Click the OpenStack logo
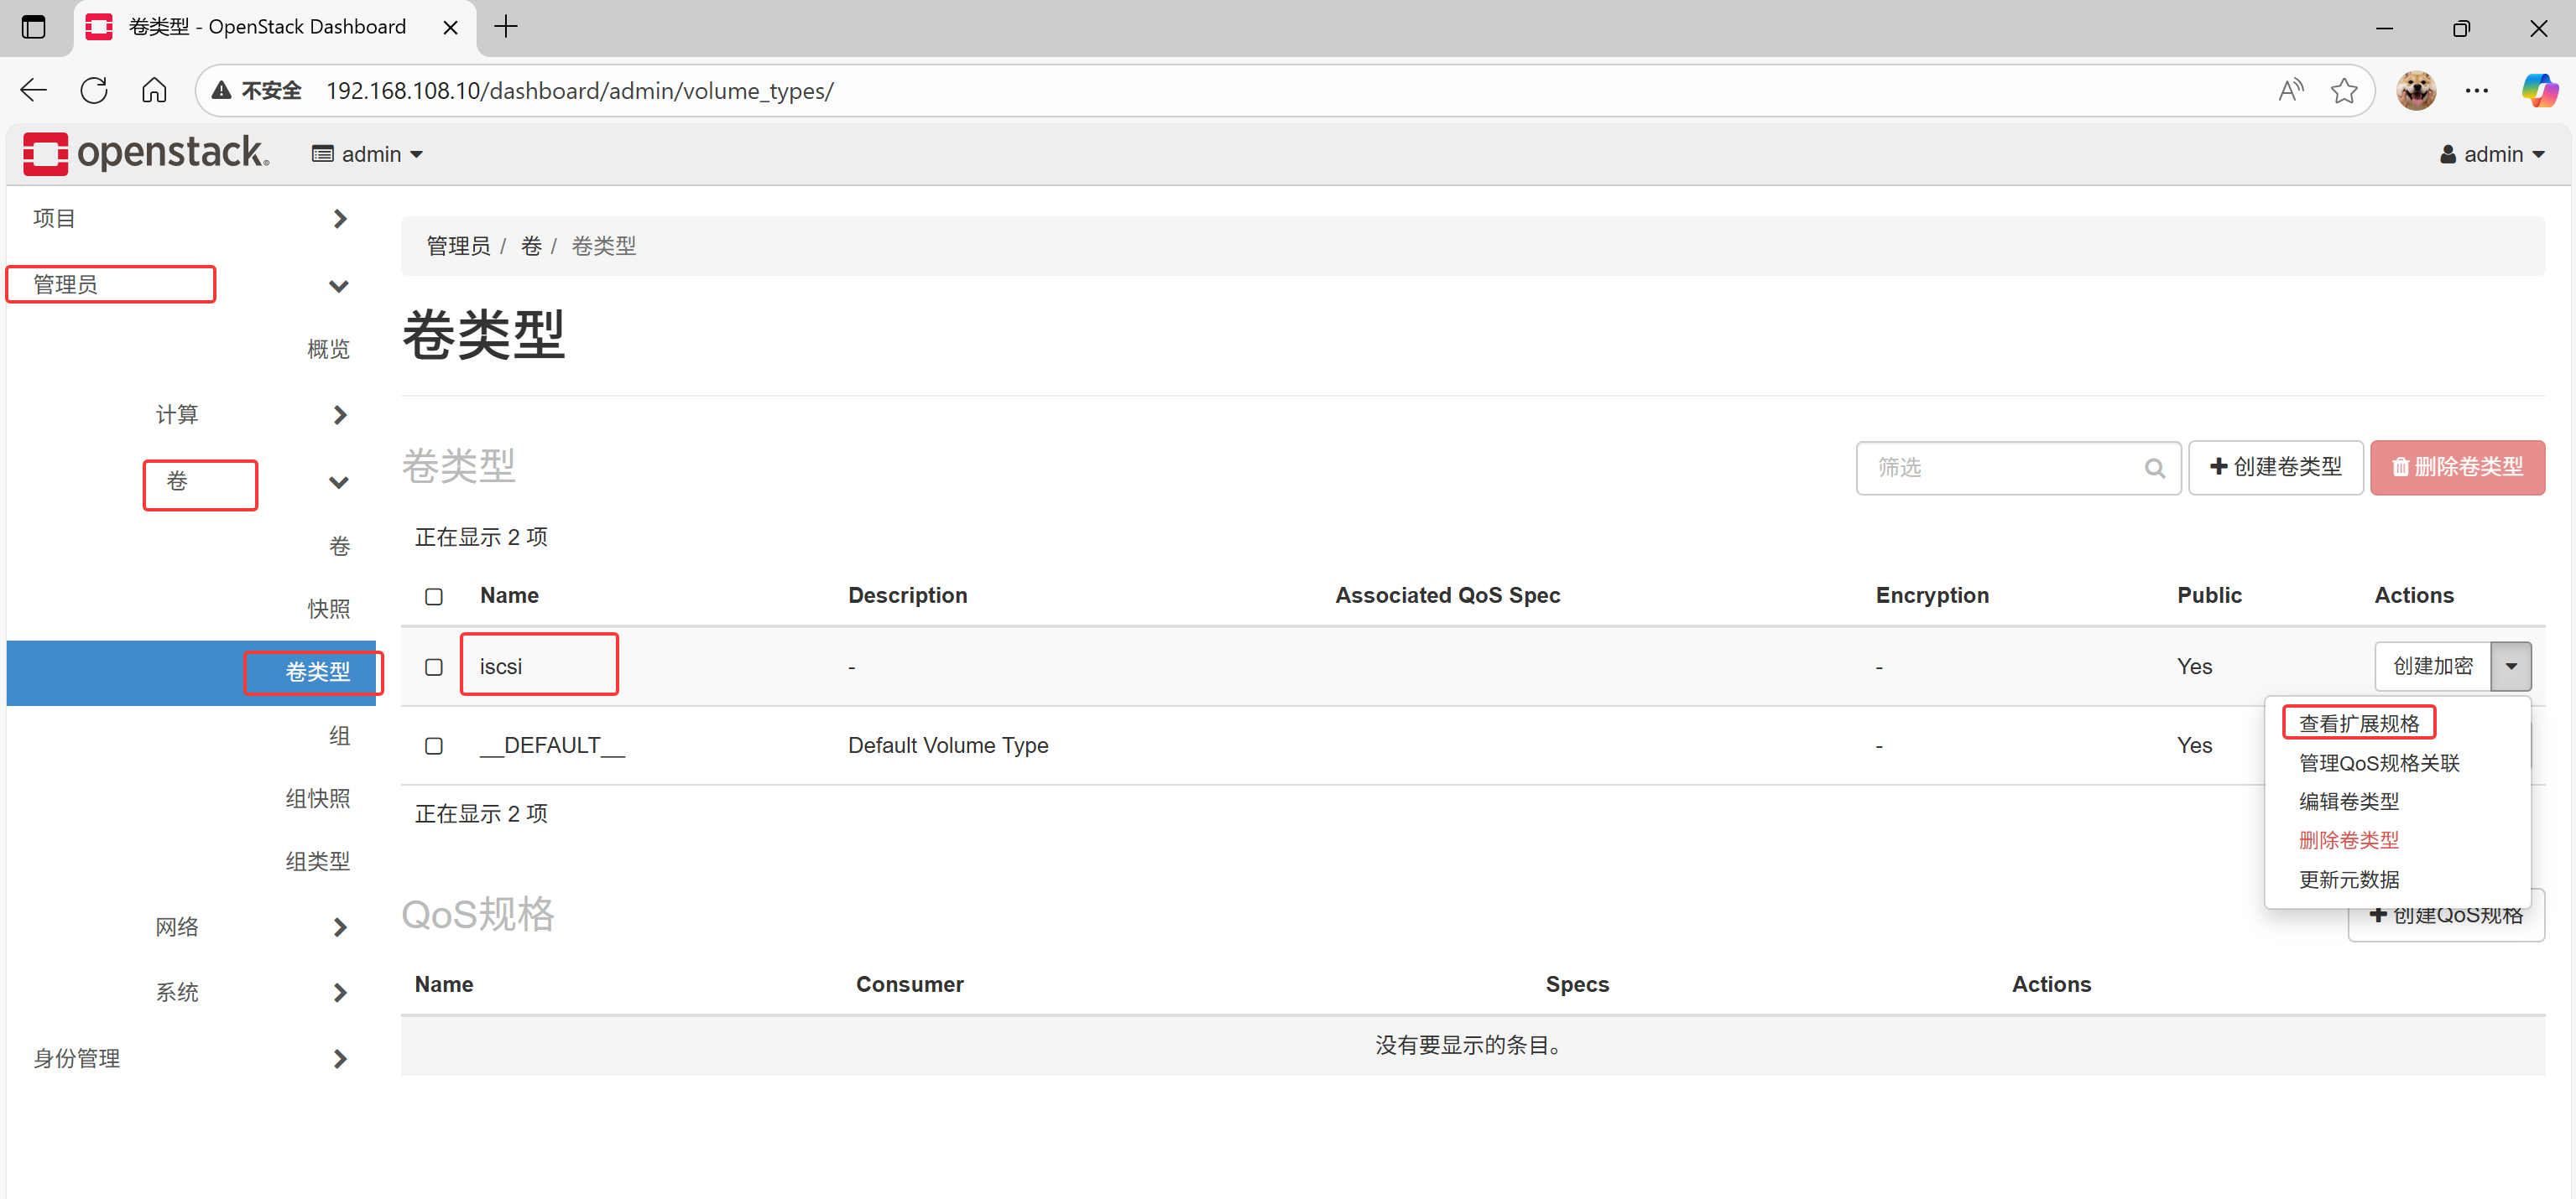The width and height of the screenshot is (2576, 1199). [145, 153]
